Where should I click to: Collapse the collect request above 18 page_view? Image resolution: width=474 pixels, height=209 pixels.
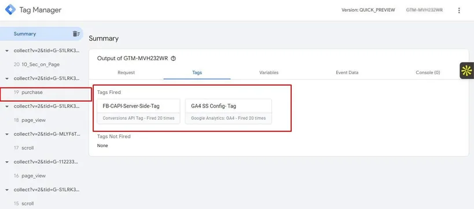tap(7, 107)
